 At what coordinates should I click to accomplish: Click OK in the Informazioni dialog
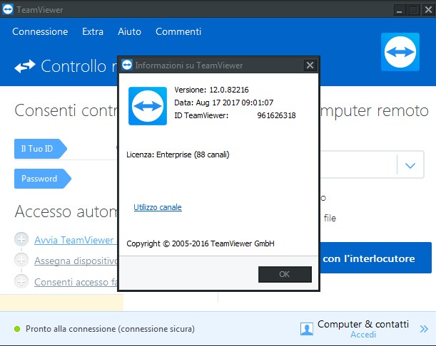(285, 274)
